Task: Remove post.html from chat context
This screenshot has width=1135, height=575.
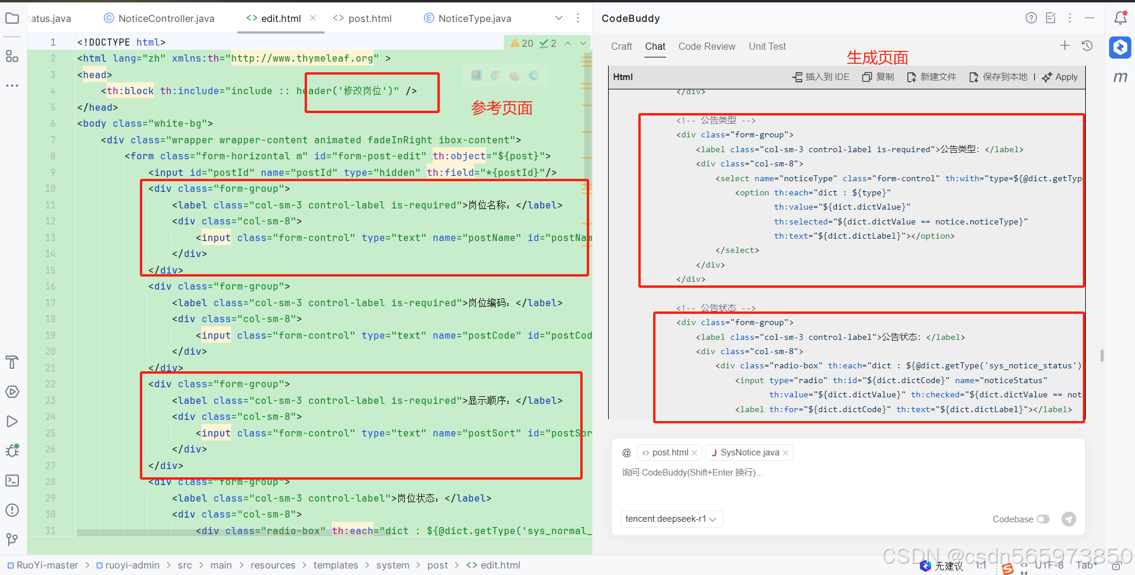Action: tap(694, 453)
